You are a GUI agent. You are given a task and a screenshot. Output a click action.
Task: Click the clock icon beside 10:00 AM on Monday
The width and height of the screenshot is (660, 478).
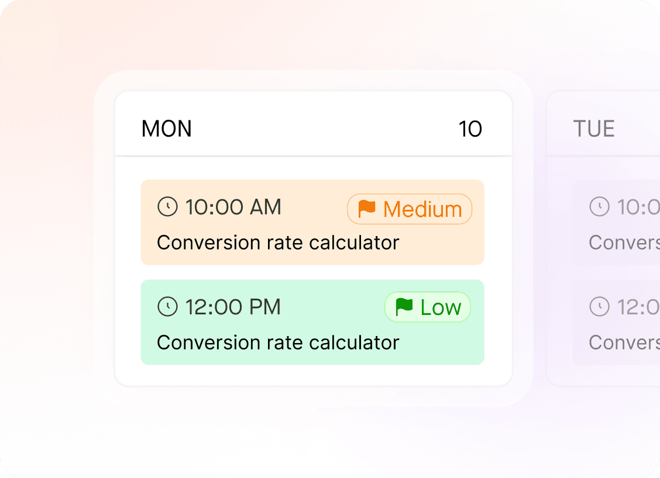[x=167, y=207]
